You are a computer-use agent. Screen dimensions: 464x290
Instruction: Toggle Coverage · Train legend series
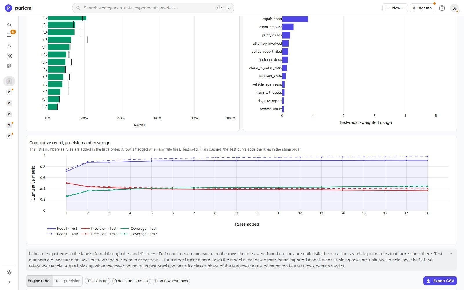click(139, 234)
